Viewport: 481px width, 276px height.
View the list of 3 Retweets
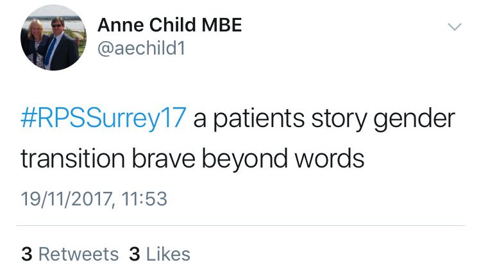(x=70, y=254)
